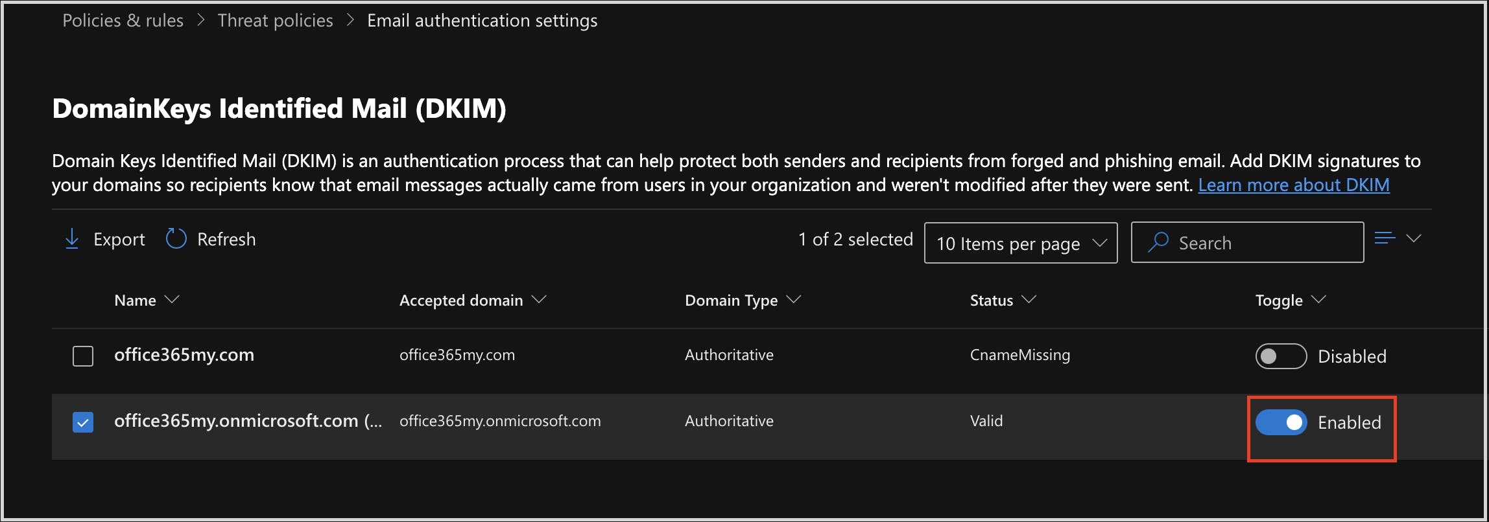
Task: Sort by the Status column header
Action: (1003, 300)
